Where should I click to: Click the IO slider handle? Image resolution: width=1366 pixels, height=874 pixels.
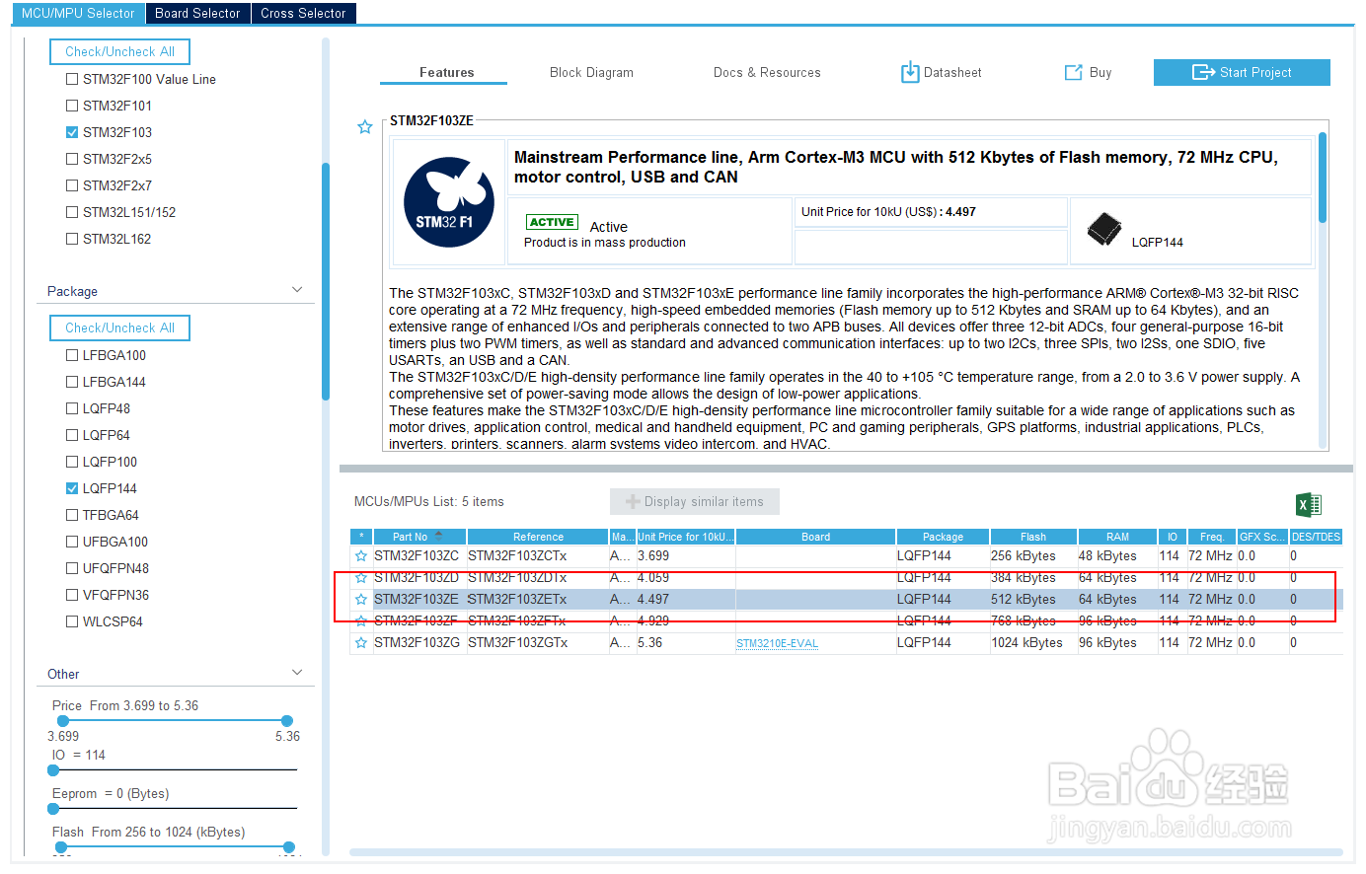(53, 769)
